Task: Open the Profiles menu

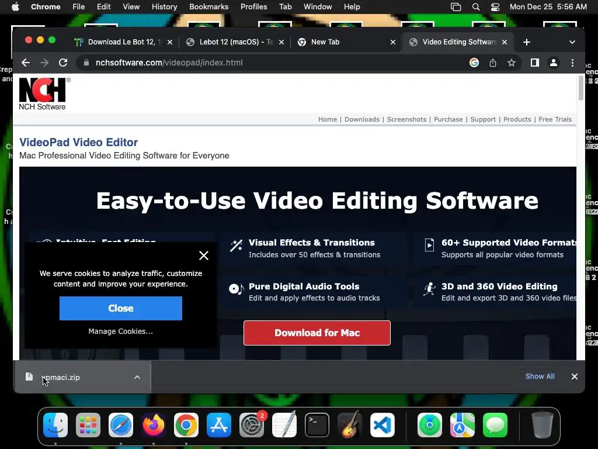Action: 253,7
